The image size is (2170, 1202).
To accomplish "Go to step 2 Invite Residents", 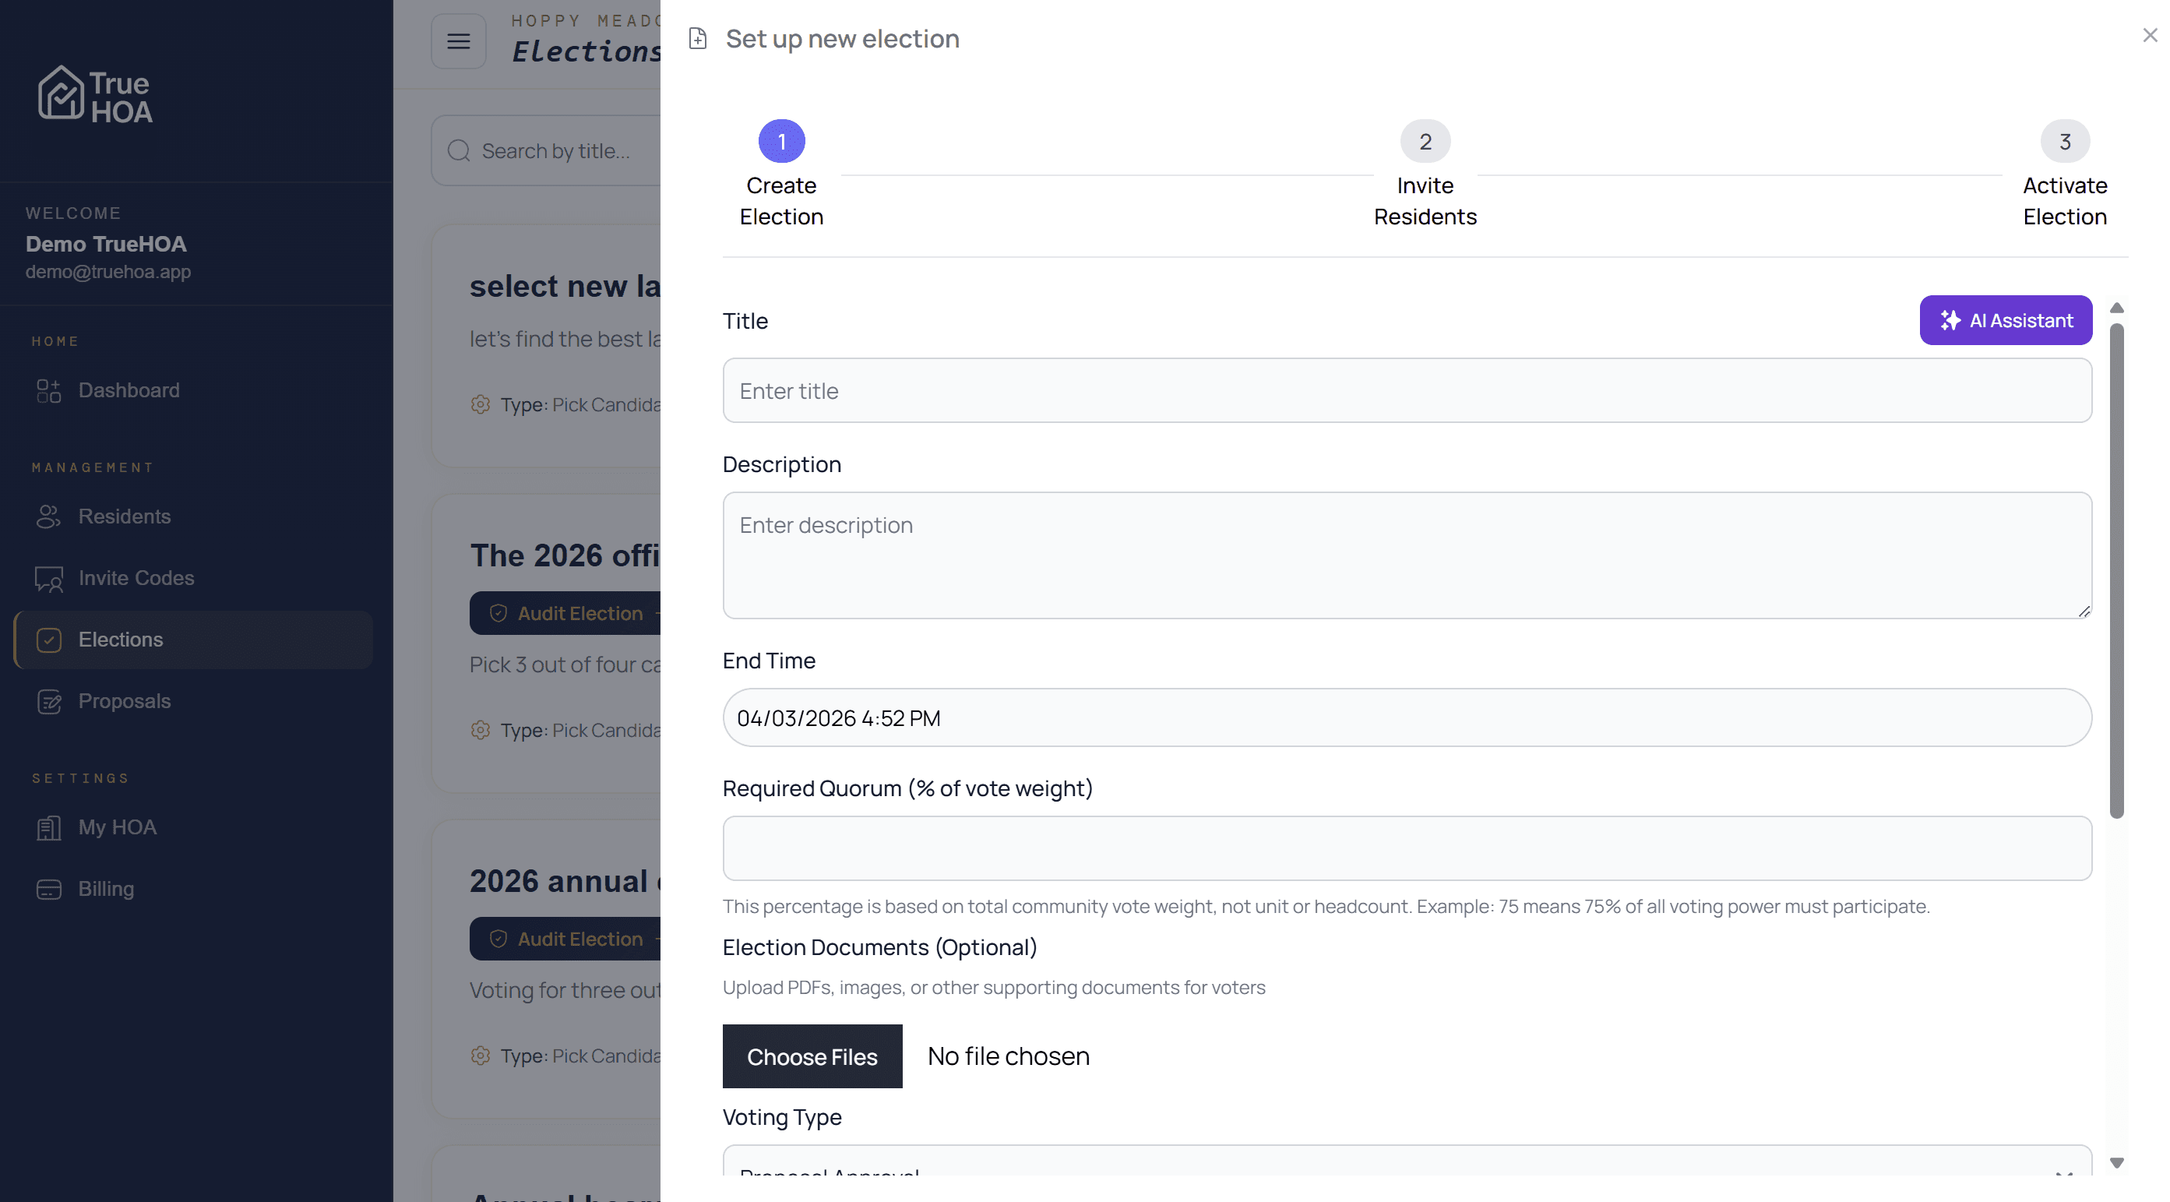I will point(1425,142).
